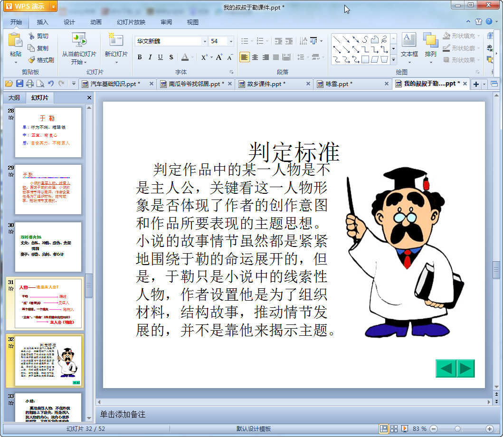Viewport: 503px width, 437px height.
Task: Toggle Underline formatting
Action: tap(161, 57)
